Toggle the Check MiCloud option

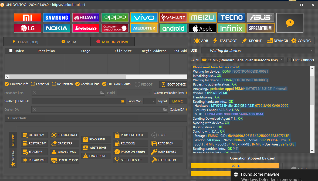pyautogui.click(x=77, y=84)
